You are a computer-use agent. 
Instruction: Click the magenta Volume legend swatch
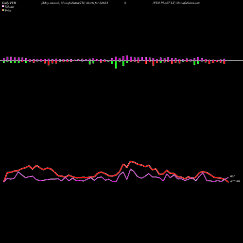(x=3, y=6)
